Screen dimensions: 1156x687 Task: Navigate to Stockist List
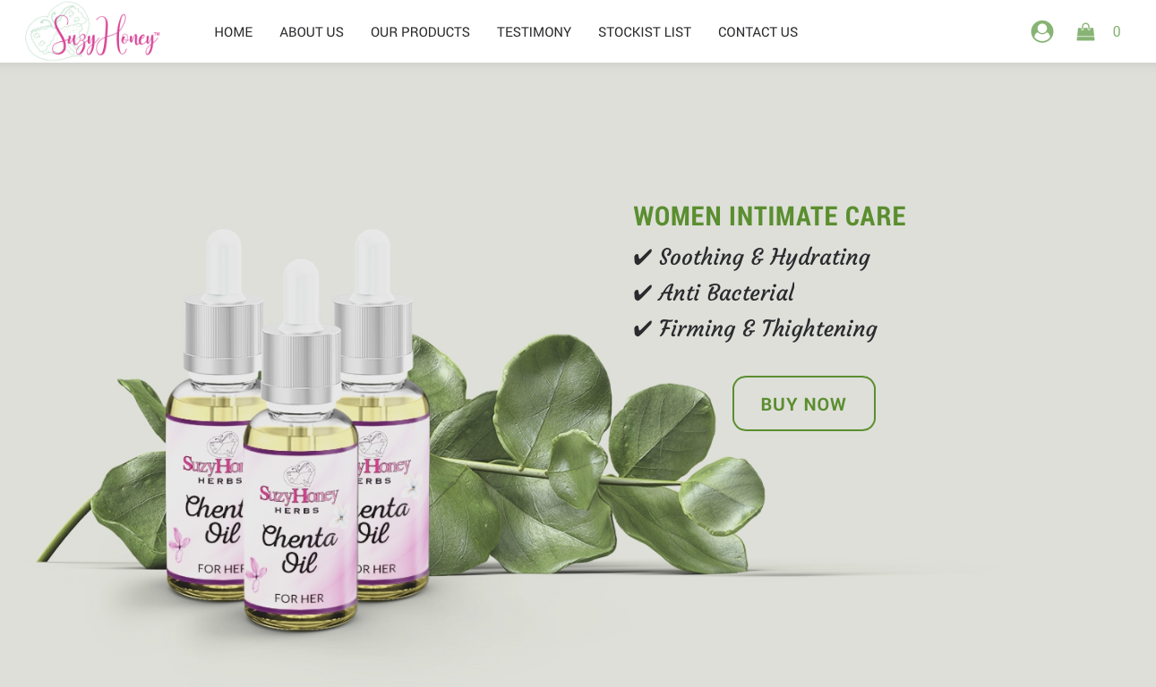point(645,32)
